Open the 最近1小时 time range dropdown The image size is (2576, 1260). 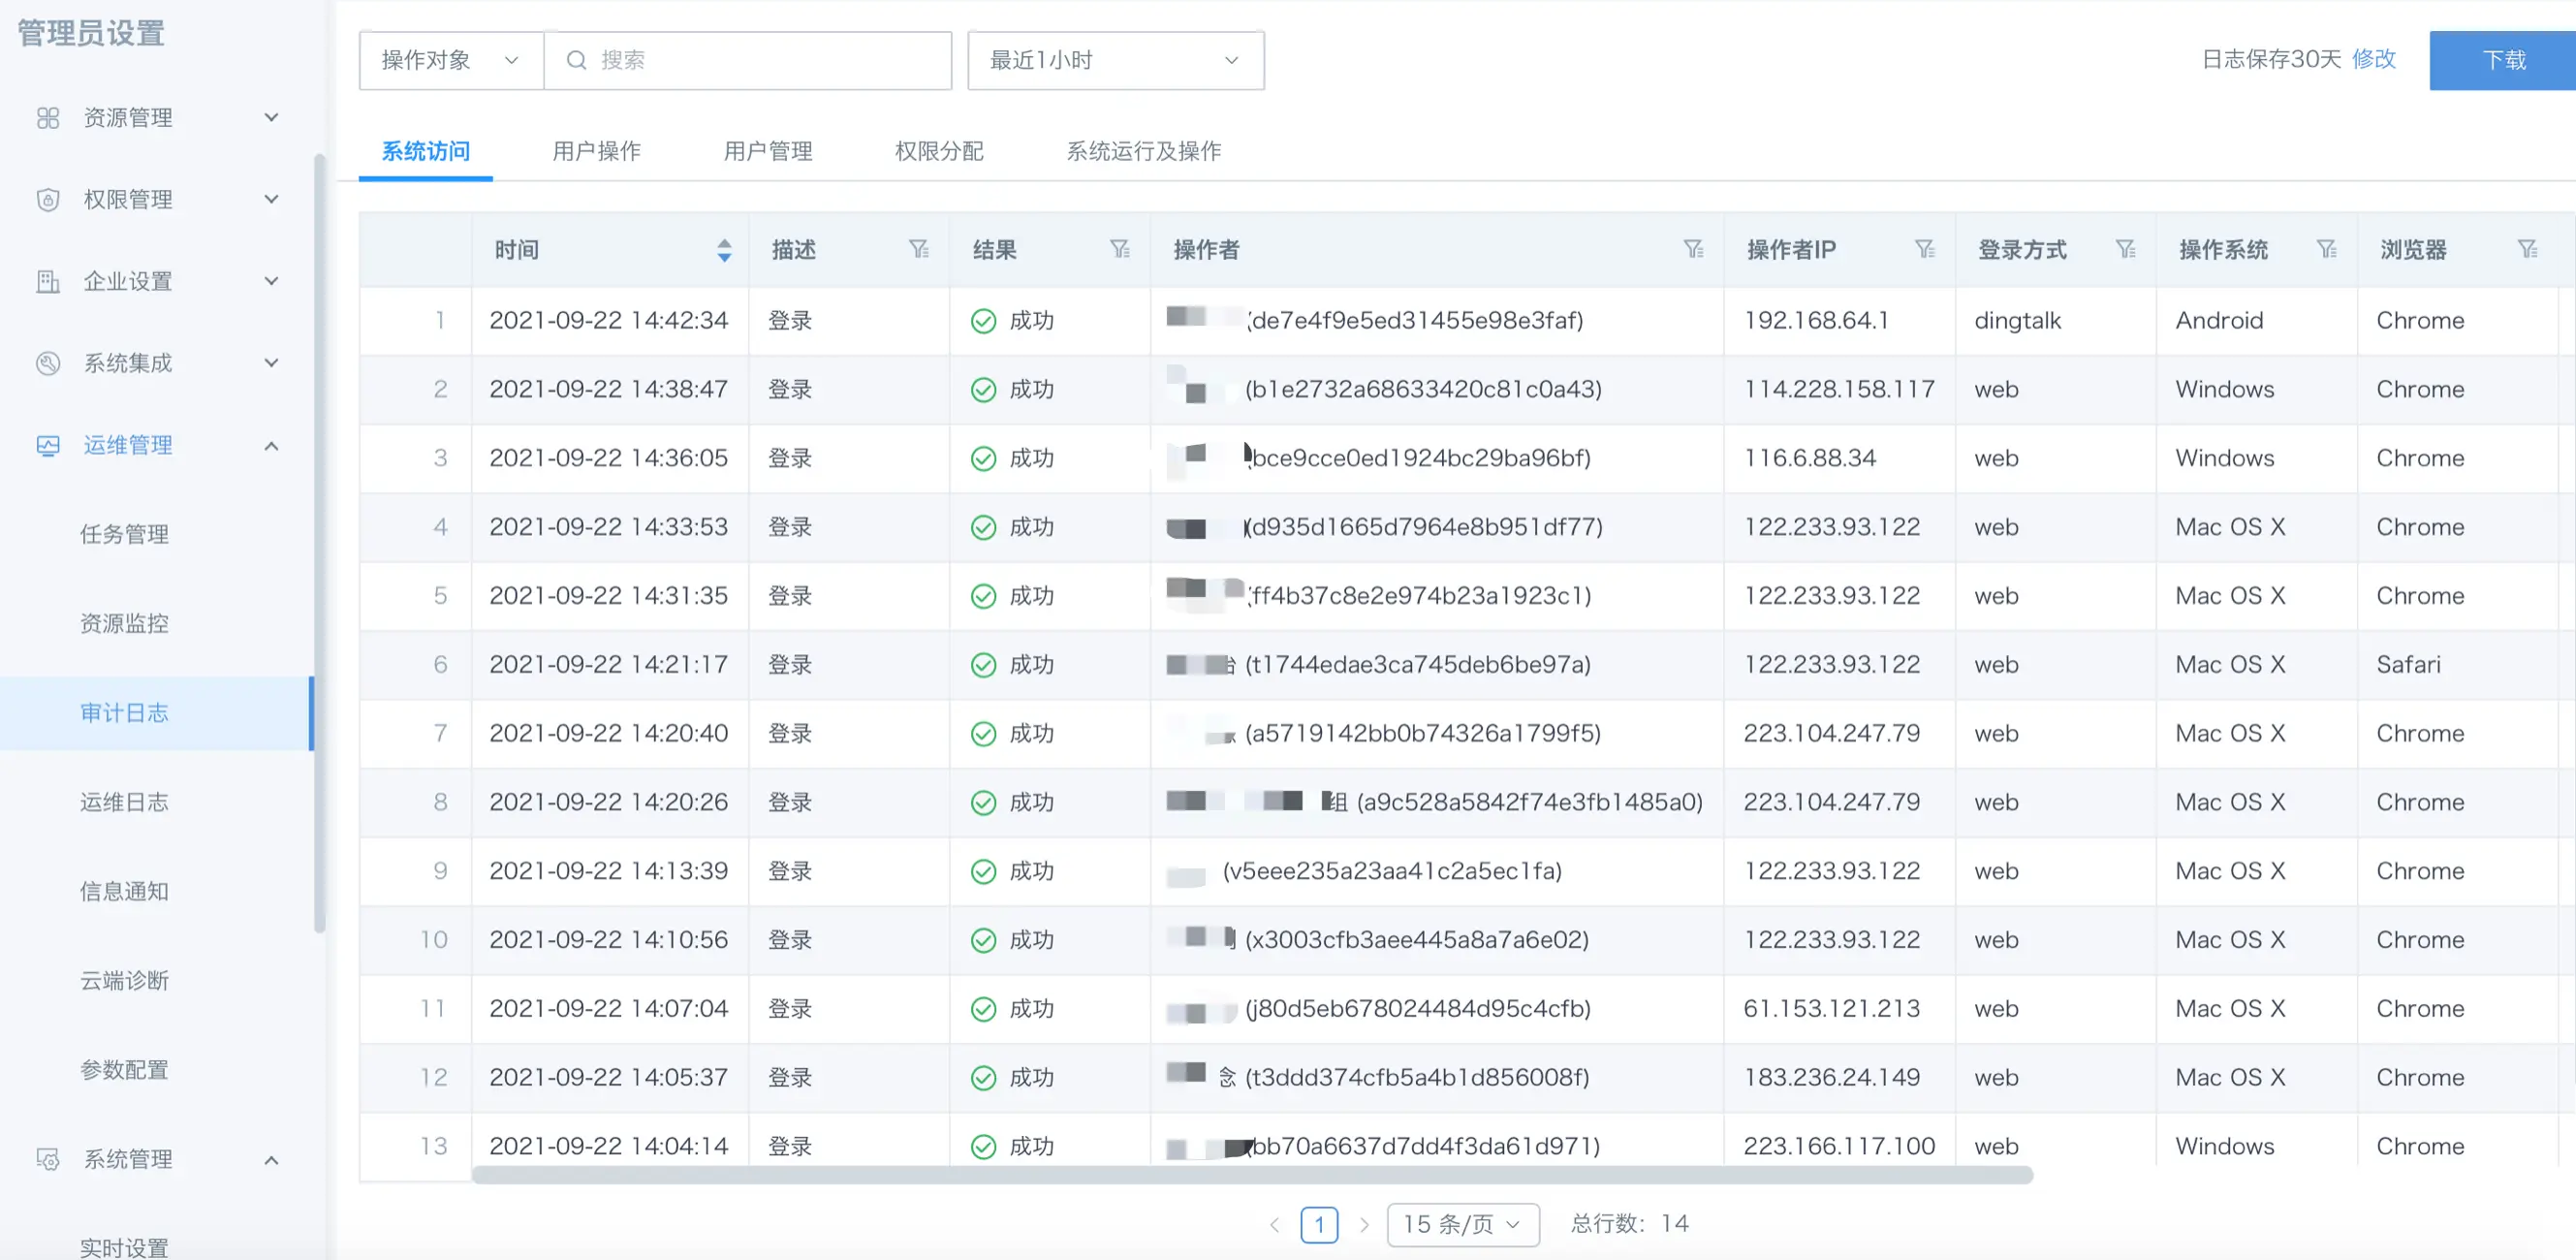1115,60
